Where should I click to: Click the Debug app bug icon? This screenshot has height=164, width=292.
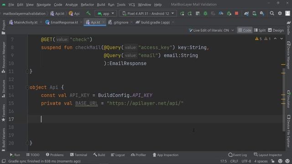point(205,13)
